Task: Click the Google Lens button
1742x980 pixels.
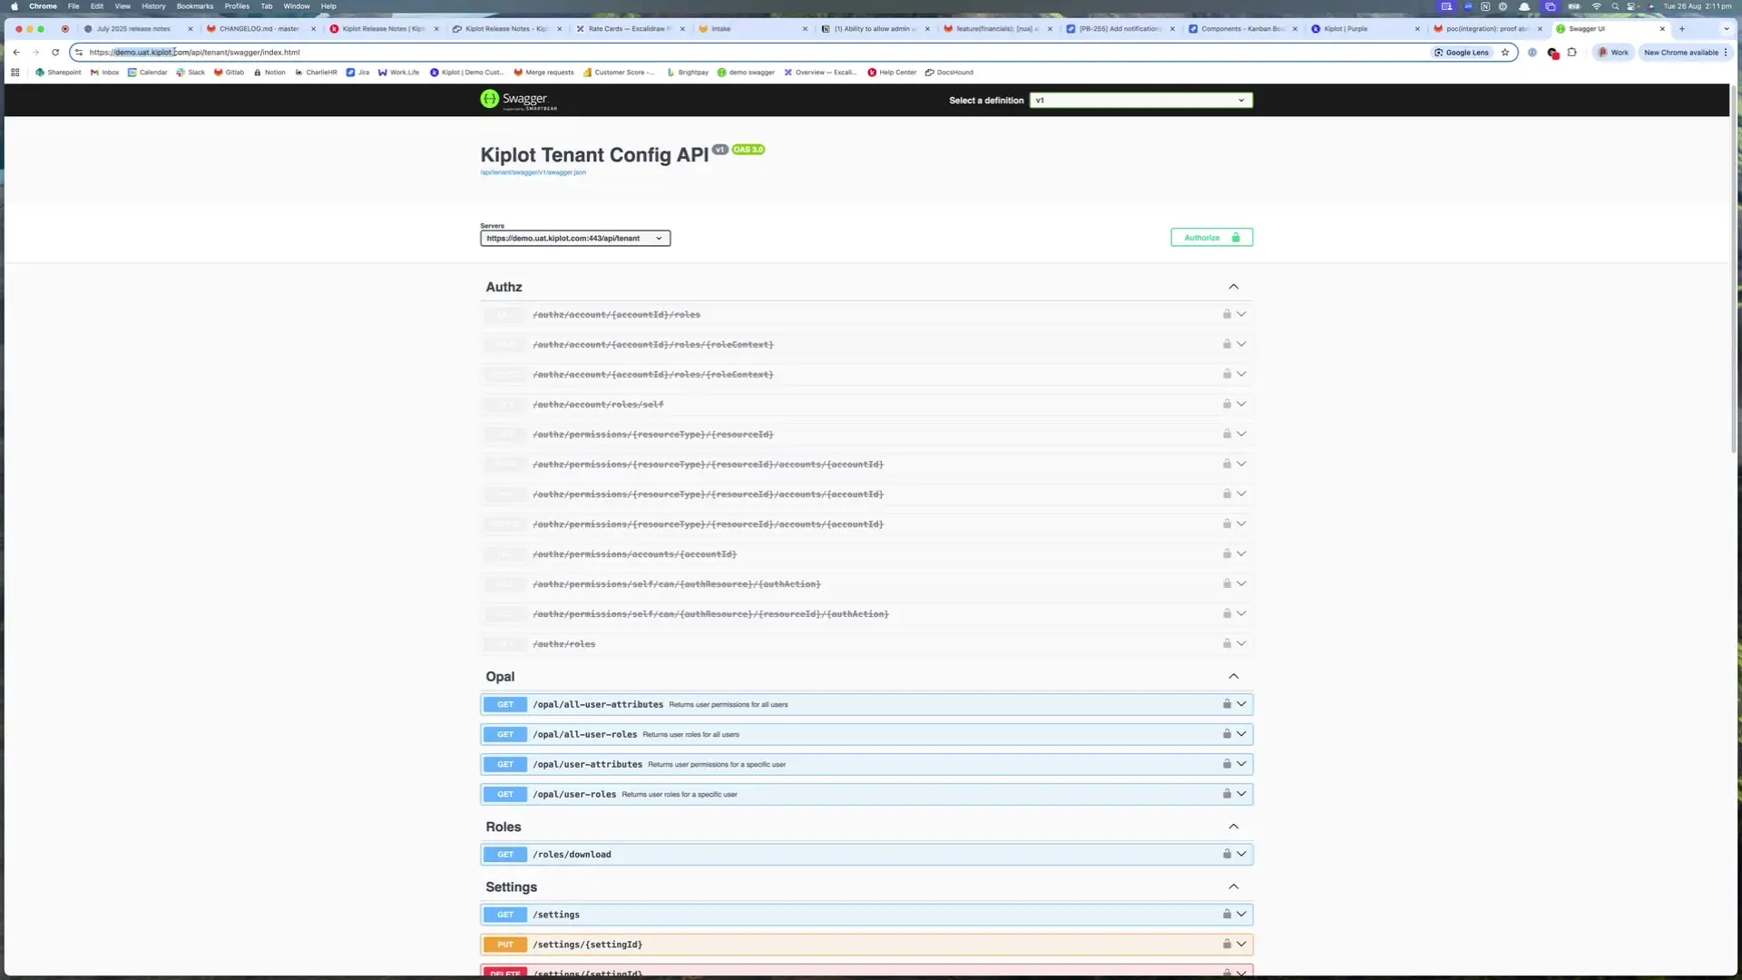Action: [x=1461, y=53]
